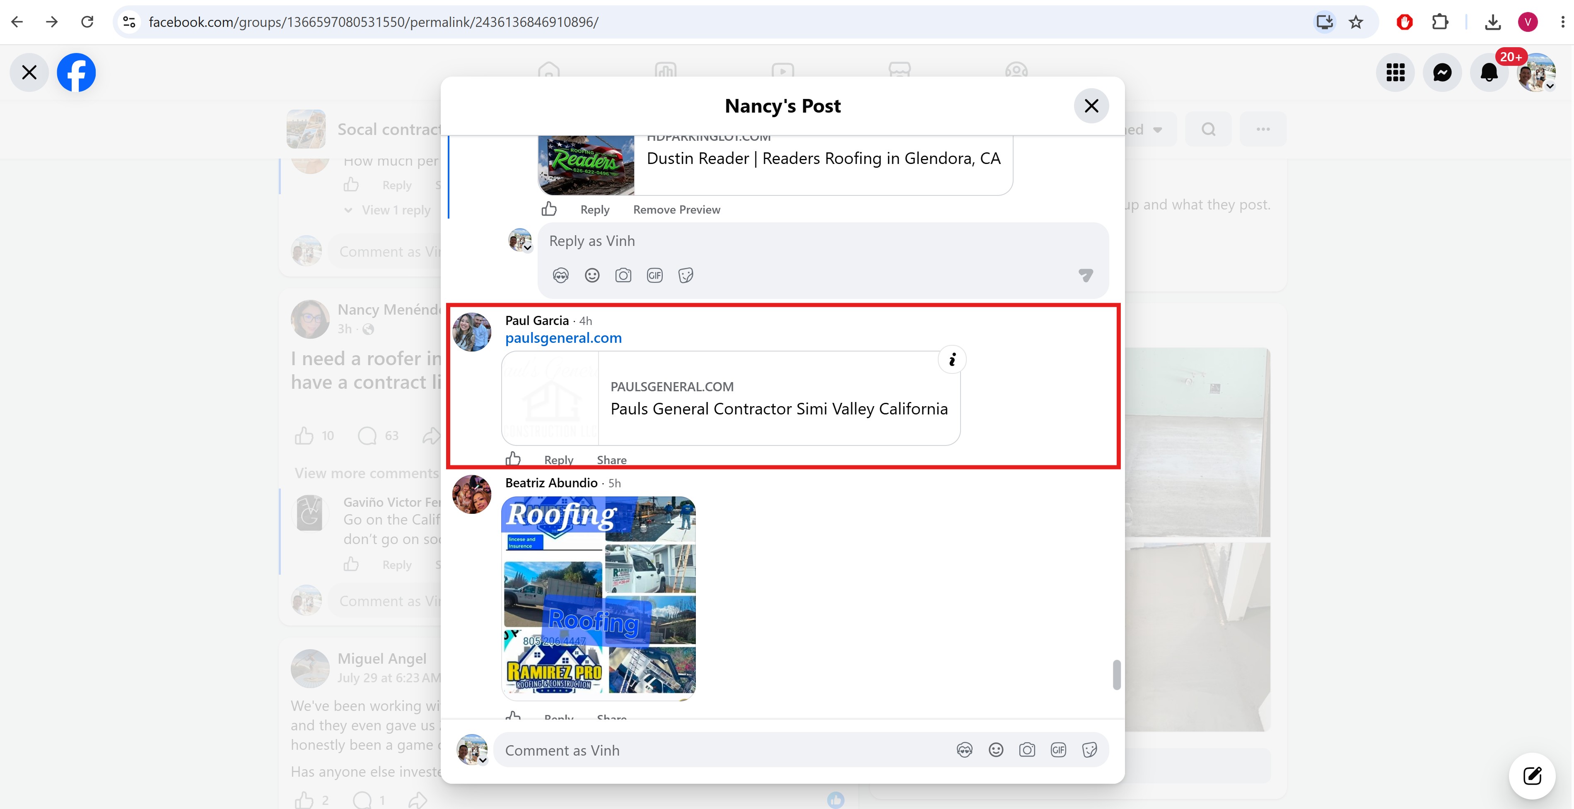Open the browser extensions menu
This screenshot has width=1574, height=809.
click(1440, 22)
